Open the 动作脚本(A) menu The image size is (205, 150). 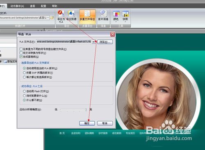click(x=17, y=6)
